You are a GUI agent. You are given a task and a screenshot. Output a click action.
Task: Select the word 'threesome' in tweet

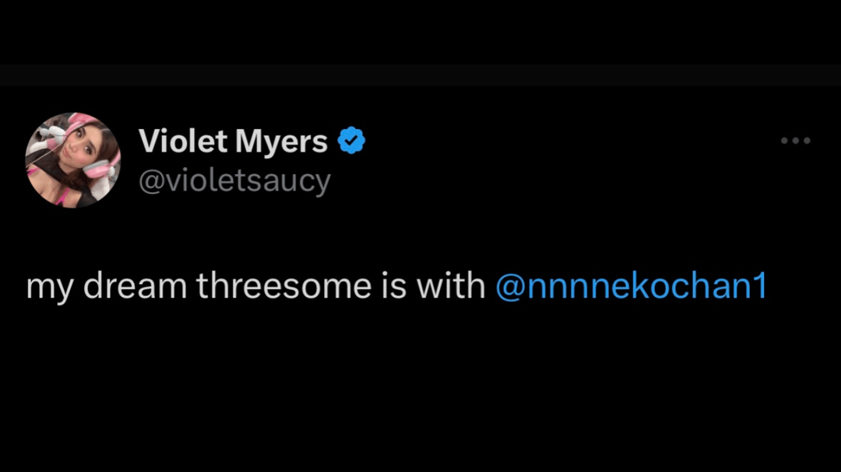click(x=284, y=286)
